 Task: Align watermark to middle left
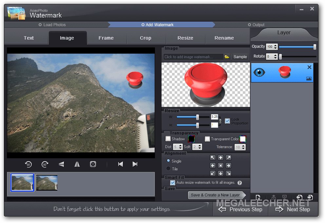tap(213, 165)
